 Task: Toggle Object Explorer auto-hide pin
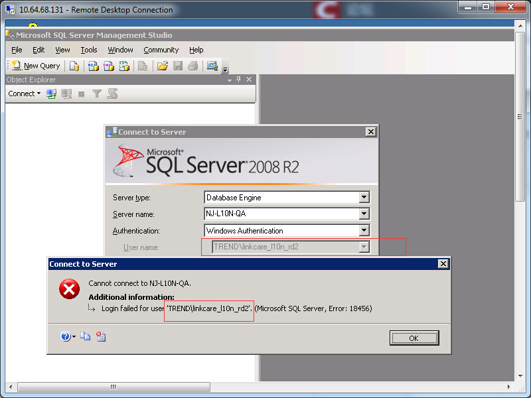[x=239, y=79]
